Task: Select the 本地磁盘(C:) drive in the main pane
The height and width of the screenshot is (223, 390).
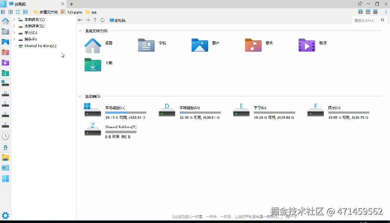Action: [115, 111]
